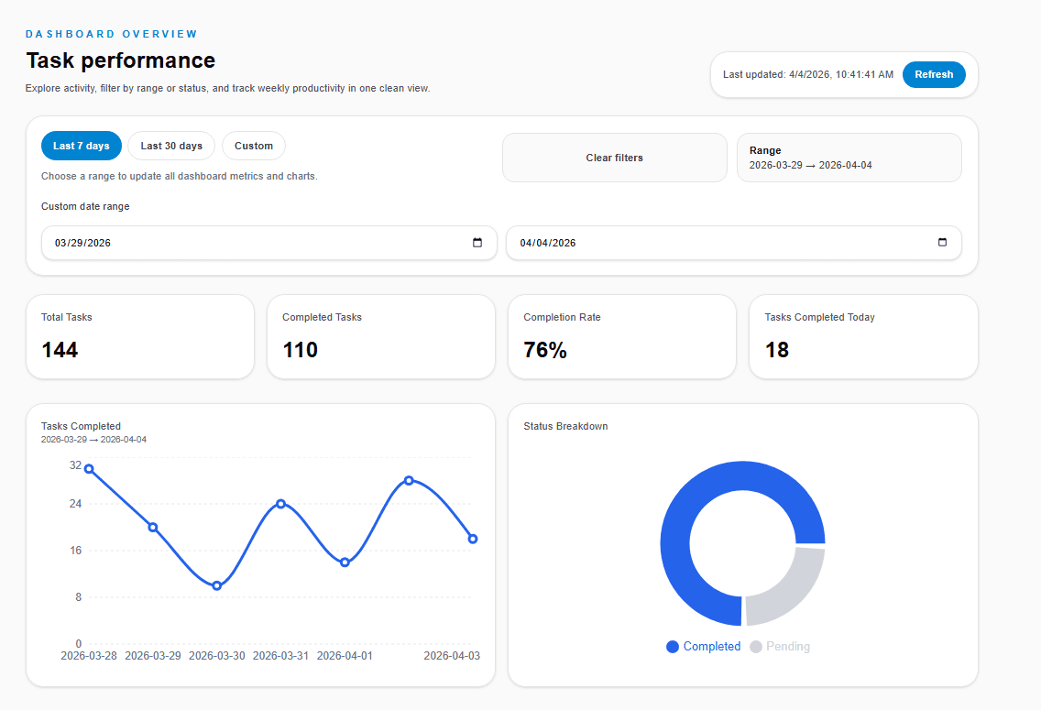Click the blue Completed legend dot
The image size is (1041, 710).
(x=672, y=647)
